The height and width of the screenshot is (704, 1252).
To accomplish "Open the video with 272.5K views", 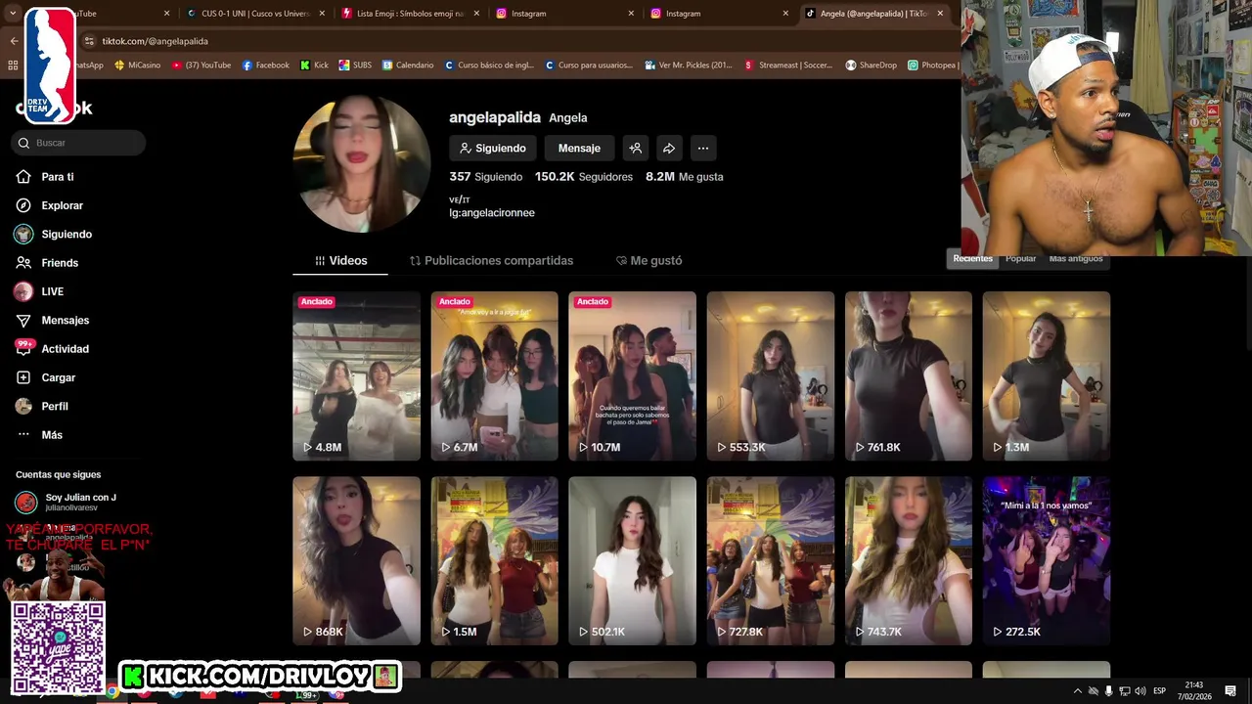I will pos(1047,560).
